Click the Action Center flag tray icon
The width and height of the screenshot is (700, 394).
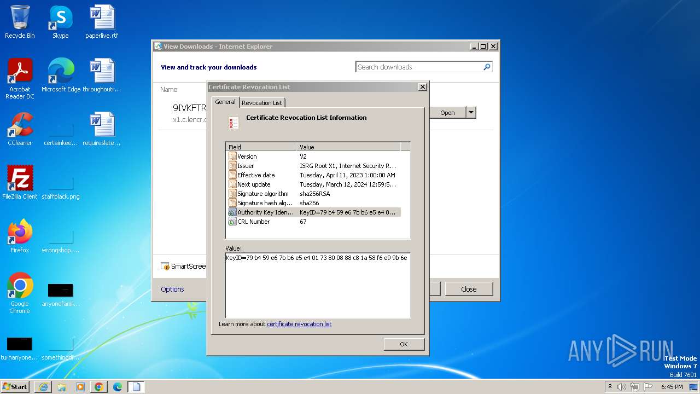[x=648, y=387]
